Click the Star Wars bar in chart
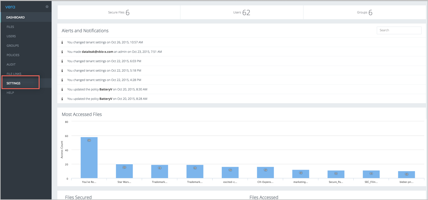428x200 pixels. point(124,171)
